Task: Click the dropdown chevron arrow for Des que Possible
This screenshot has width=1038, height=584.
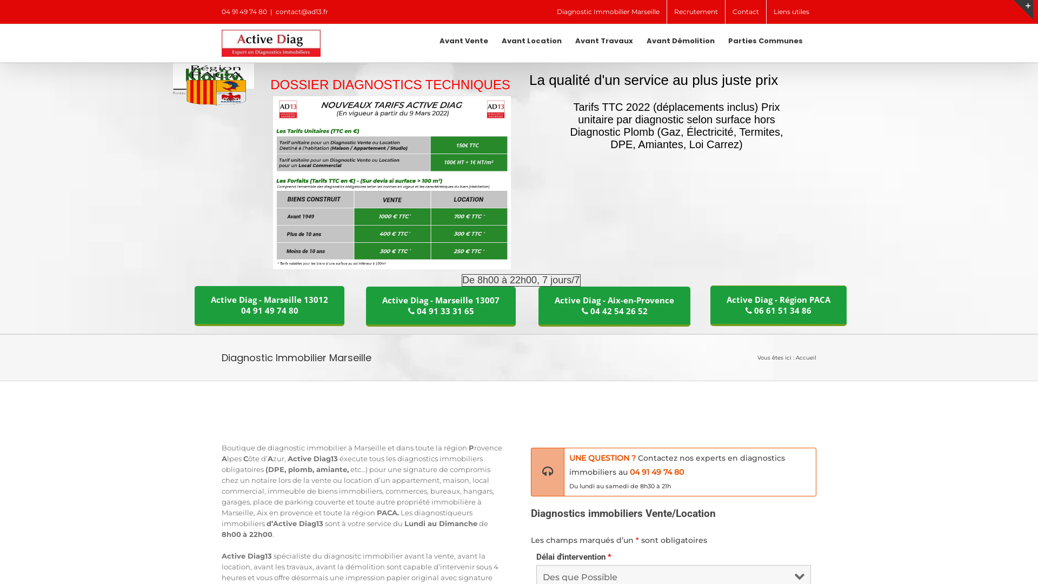Action: coord(799,577)
